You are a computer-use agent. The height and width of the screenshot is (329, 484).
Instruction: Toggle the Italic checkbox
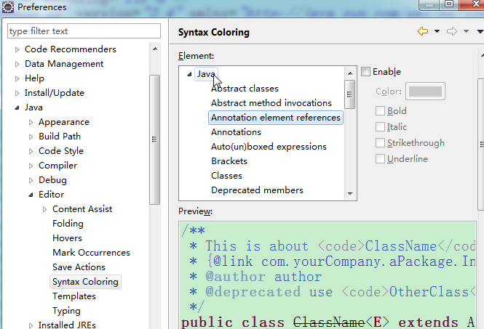pos(380,127)
